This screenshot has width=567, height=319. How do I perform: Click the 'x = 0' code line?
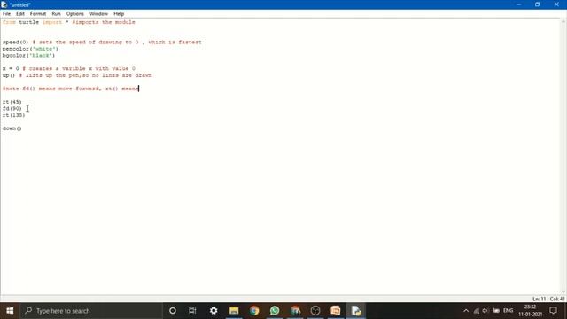(x=69, y=68)
